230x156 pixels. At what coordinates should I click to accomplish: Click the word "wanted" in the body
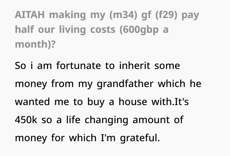(32, 102)
